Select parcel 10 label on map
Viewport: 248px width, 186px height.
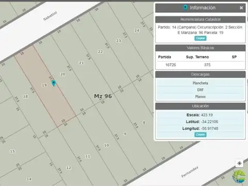(x=106, y=145)
